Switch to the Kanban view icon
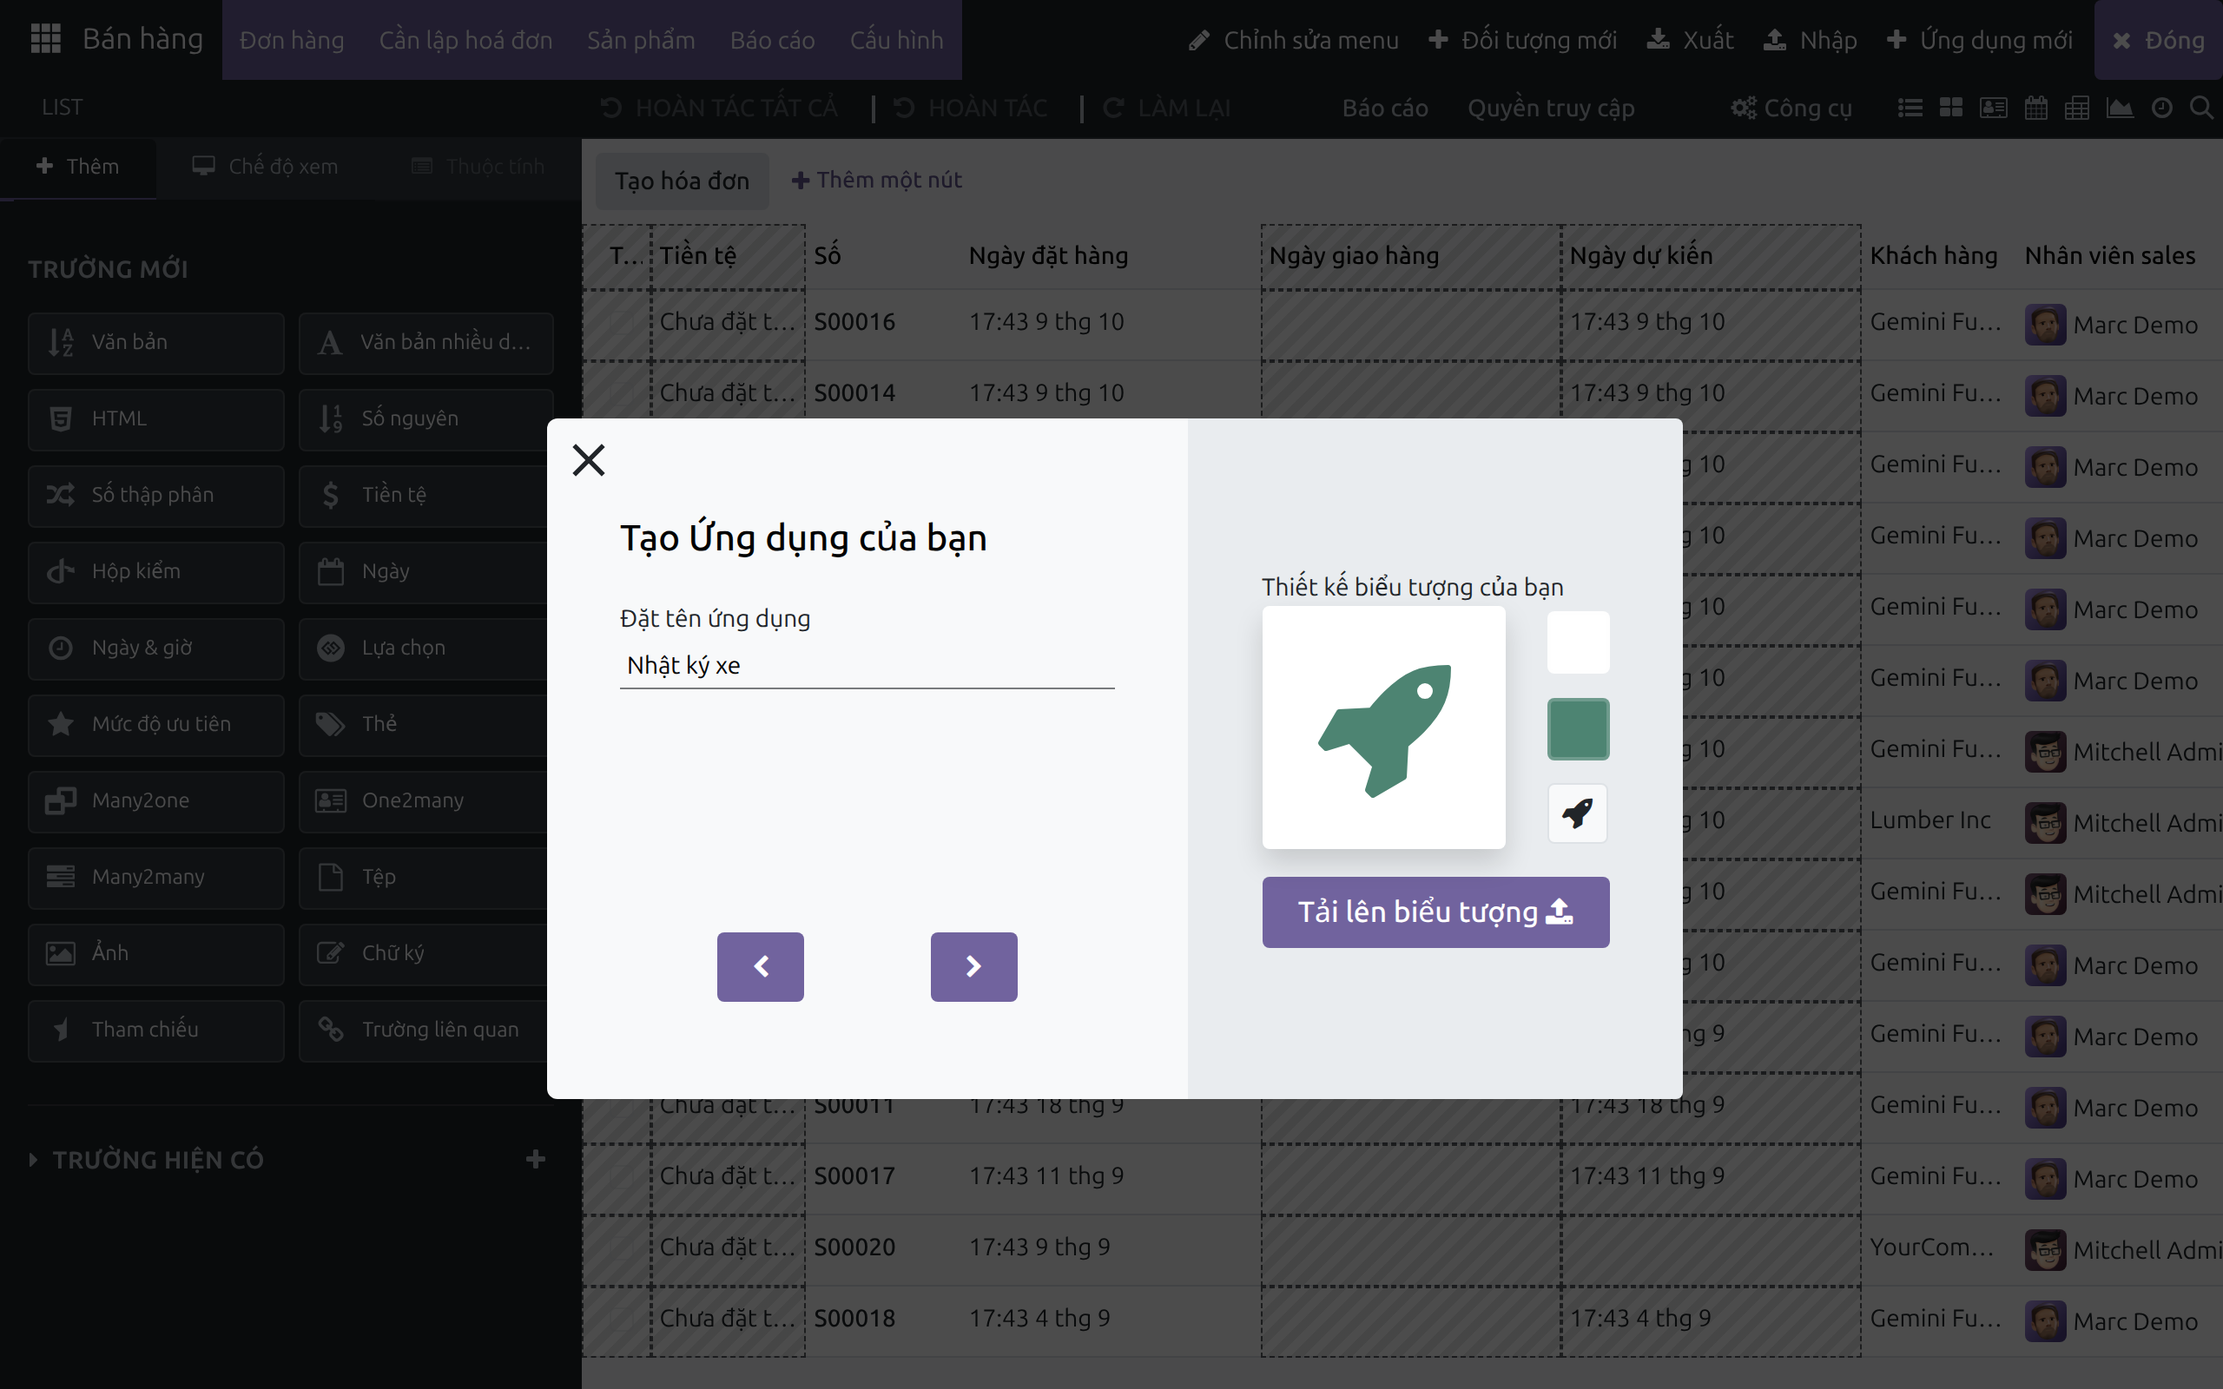Screen dimensions: 2223x1389 [1951, 109]
